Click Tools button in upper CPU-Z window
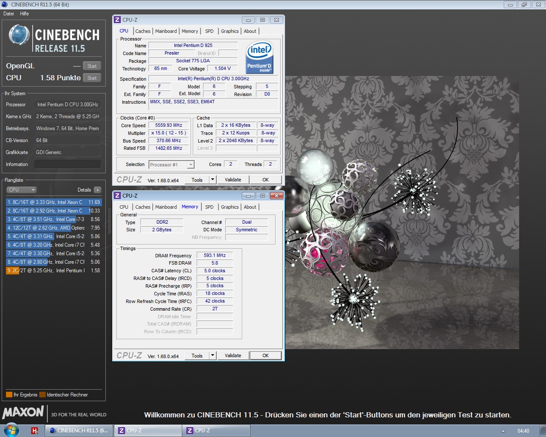This screenshot has height=437, width=546. [x=197, y=180]
